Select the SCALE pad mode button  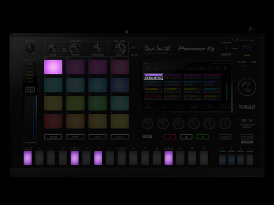[120, 137]
